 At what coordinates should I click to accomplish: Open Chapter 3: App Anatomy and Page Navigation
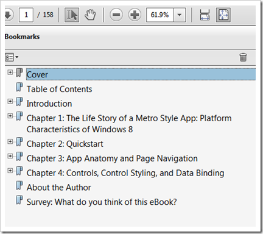[x=112, y=158]
